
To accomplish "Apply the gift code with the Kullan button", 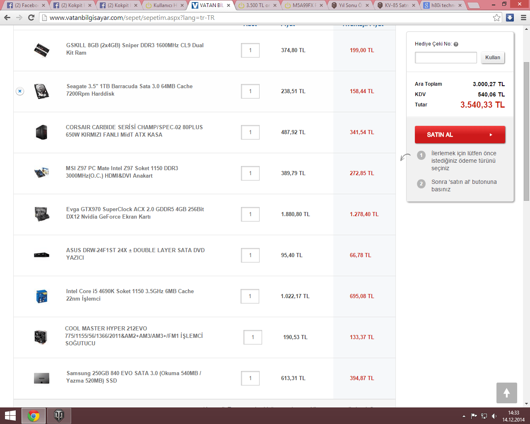I will (493, 58).
